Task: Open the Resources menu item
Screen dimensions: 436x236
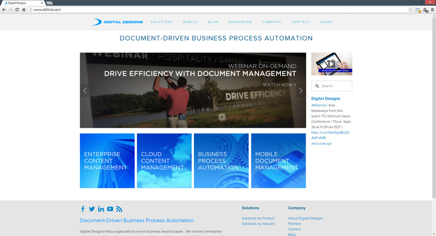Action: (x=240, y=22)
